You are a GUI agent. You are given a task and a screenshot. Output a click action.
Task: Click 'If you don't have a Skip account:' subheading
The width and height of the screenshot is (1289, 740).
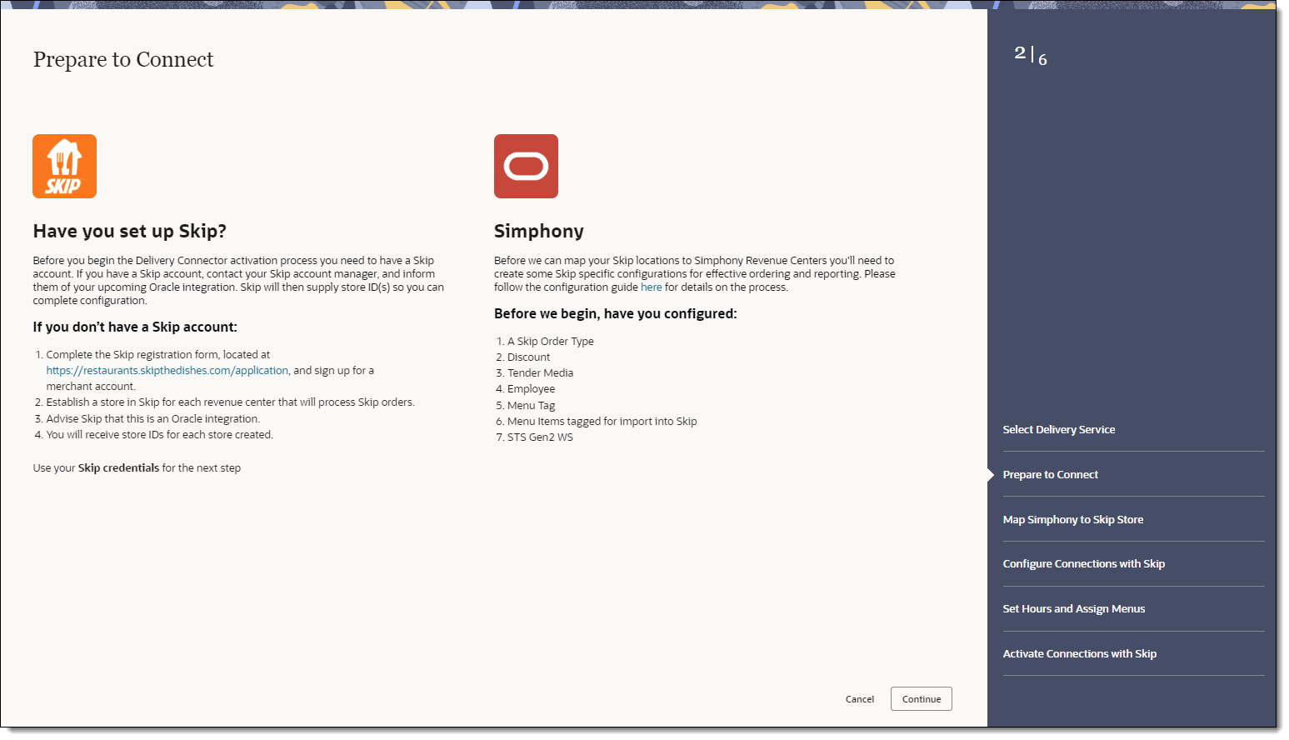[135, 327]
